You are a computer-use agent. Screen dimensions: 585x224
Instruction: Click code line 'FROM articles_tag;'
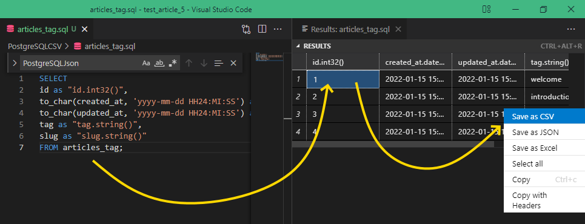81,148
